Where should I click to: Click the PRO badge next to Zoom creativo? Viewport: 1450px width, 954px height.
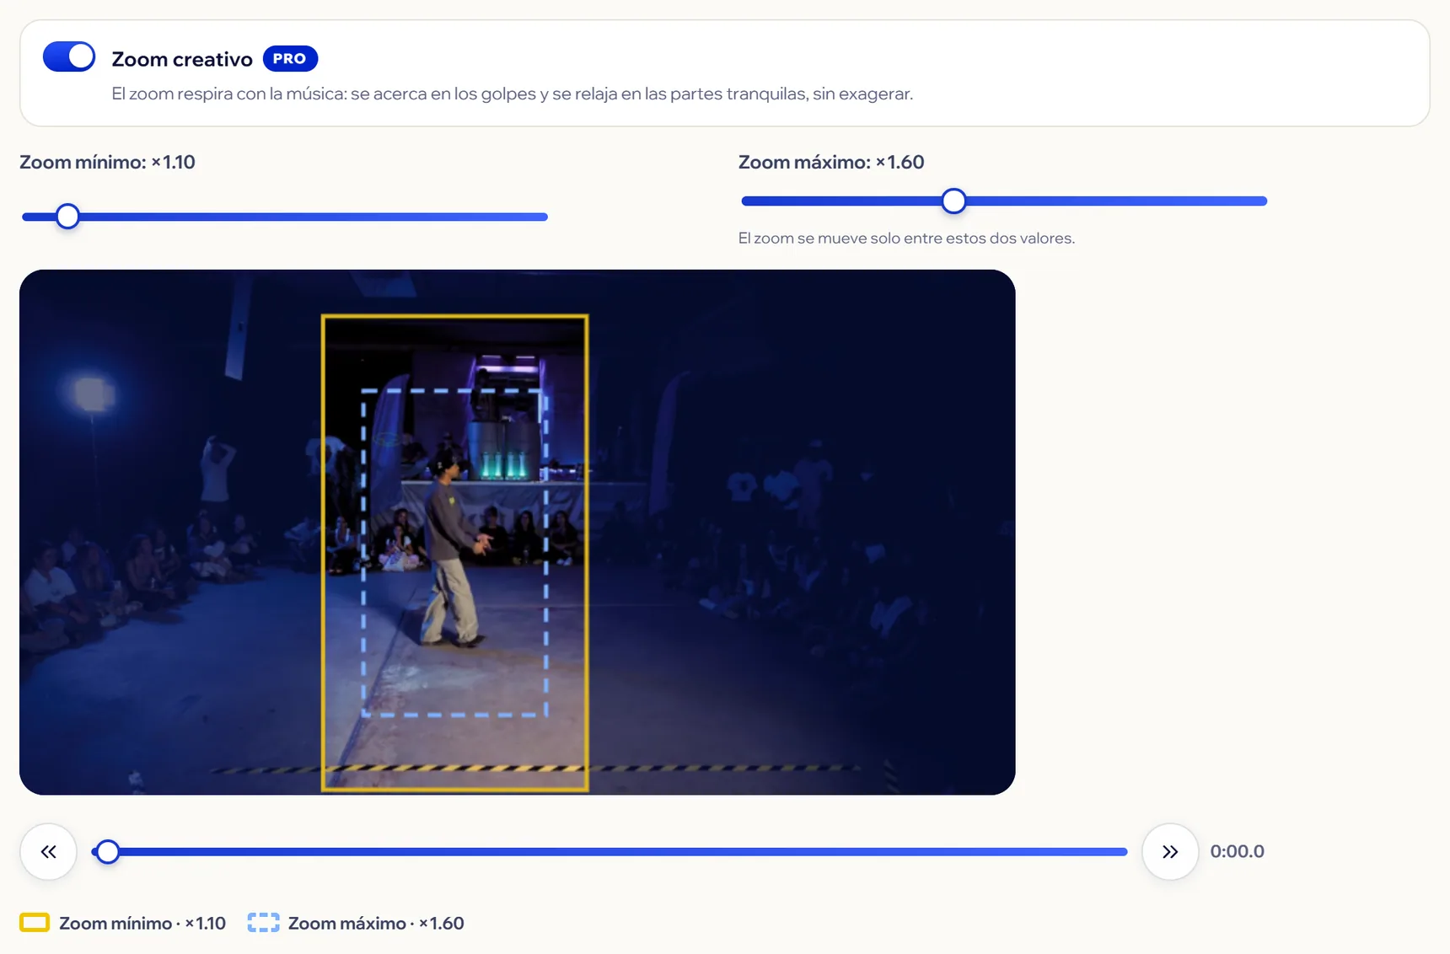coord(290,59)
